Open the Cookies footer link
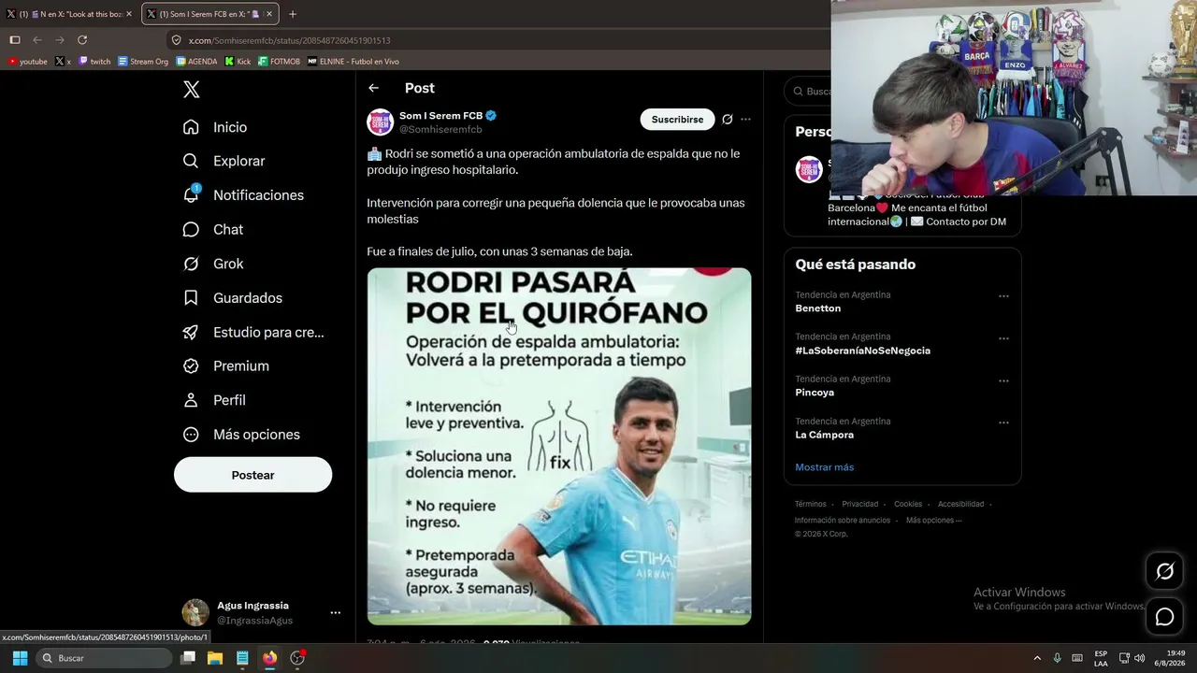1197x673 pixels. 908,505
